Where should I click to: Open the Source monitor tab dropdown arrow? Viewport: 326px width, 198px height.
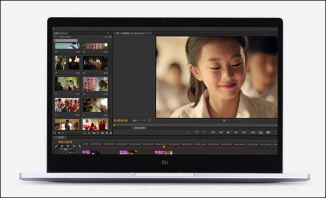pos(148,33)
